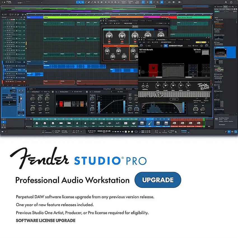Toggle Mustang Native insert power
238x238 pixels.
56,92
